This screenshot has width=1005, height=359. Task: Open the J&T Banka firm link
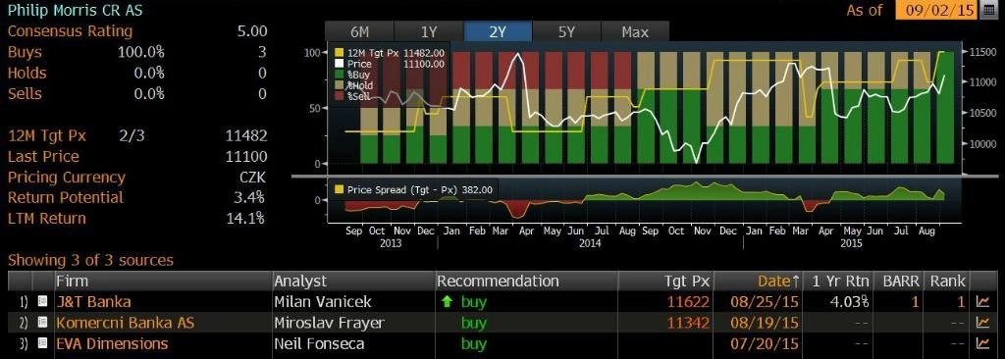pyautogui.click(x=93, y=302)
